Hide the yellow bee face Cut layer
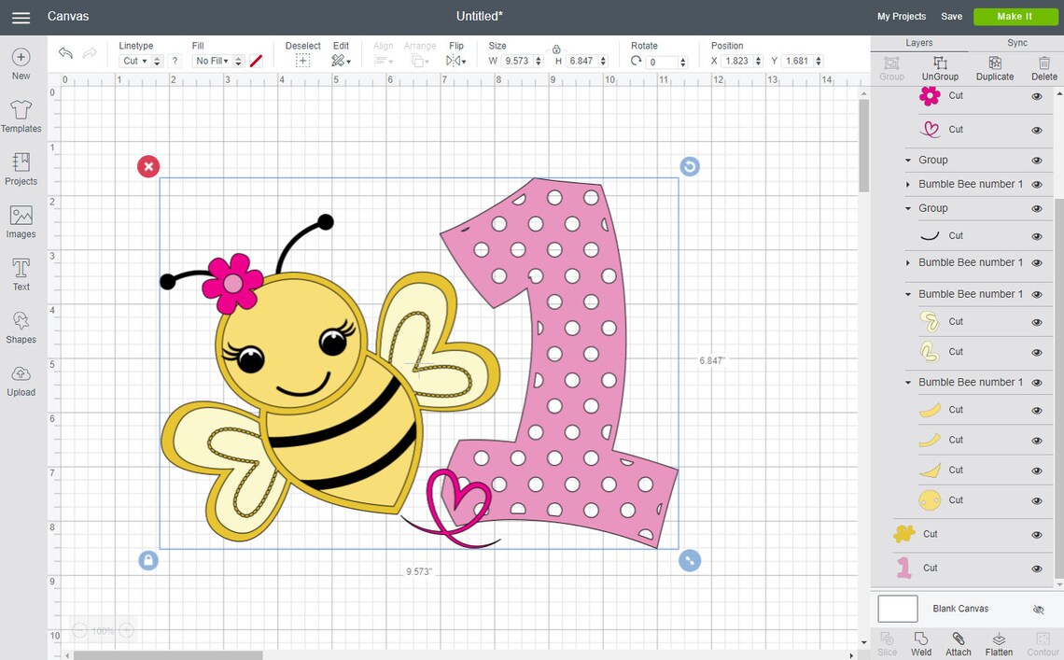 [1037, 501]
